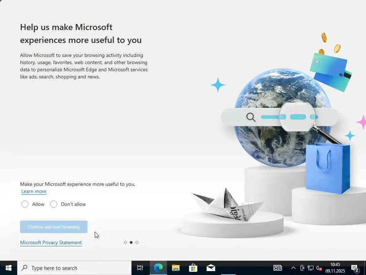Click the Meet Now tray icon
This screenshot has height=275, width=366.
pyautogui.click(x=302, y=268)
